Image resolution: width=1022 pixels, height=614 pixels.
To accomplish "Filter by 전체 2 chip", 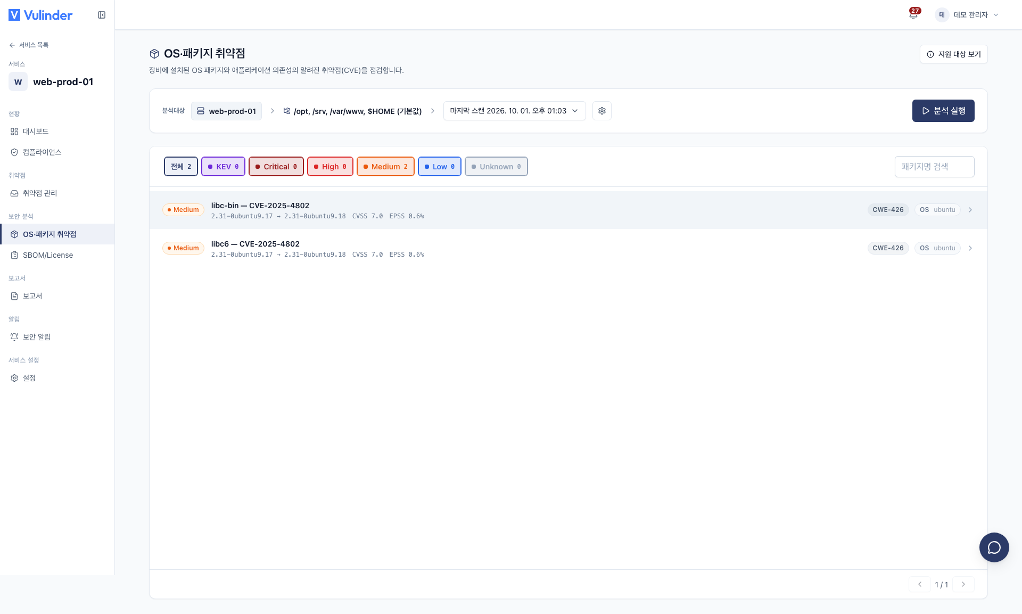I will tap(181, 167).
